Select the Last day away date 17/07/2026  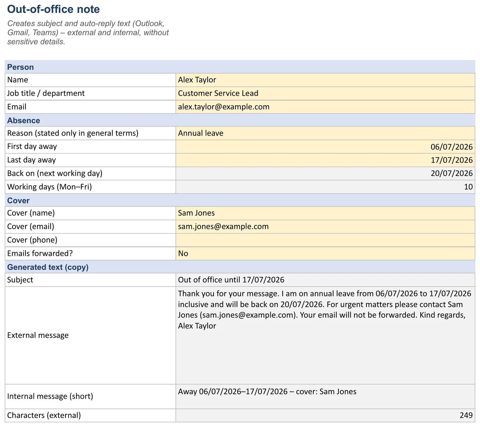[x=325, y=160]
